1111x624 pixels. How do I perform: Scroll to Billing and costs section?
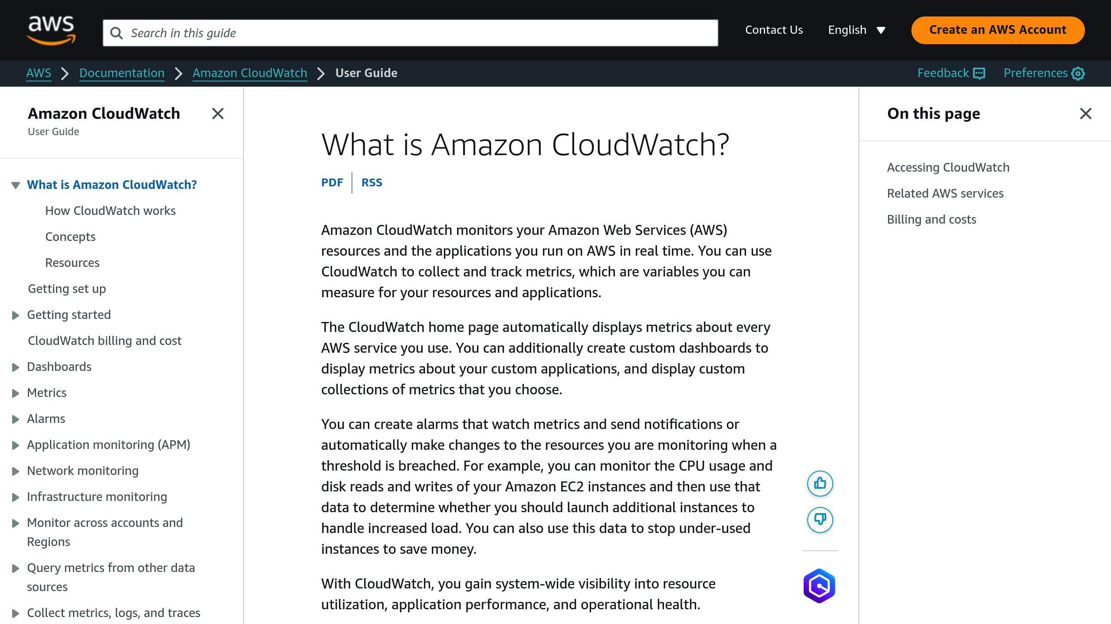931,219
